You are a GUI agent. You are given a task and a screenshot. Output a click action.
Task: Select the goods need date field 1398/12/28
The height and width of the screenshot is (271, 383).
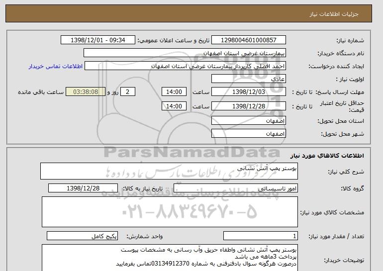coord(83,188)
